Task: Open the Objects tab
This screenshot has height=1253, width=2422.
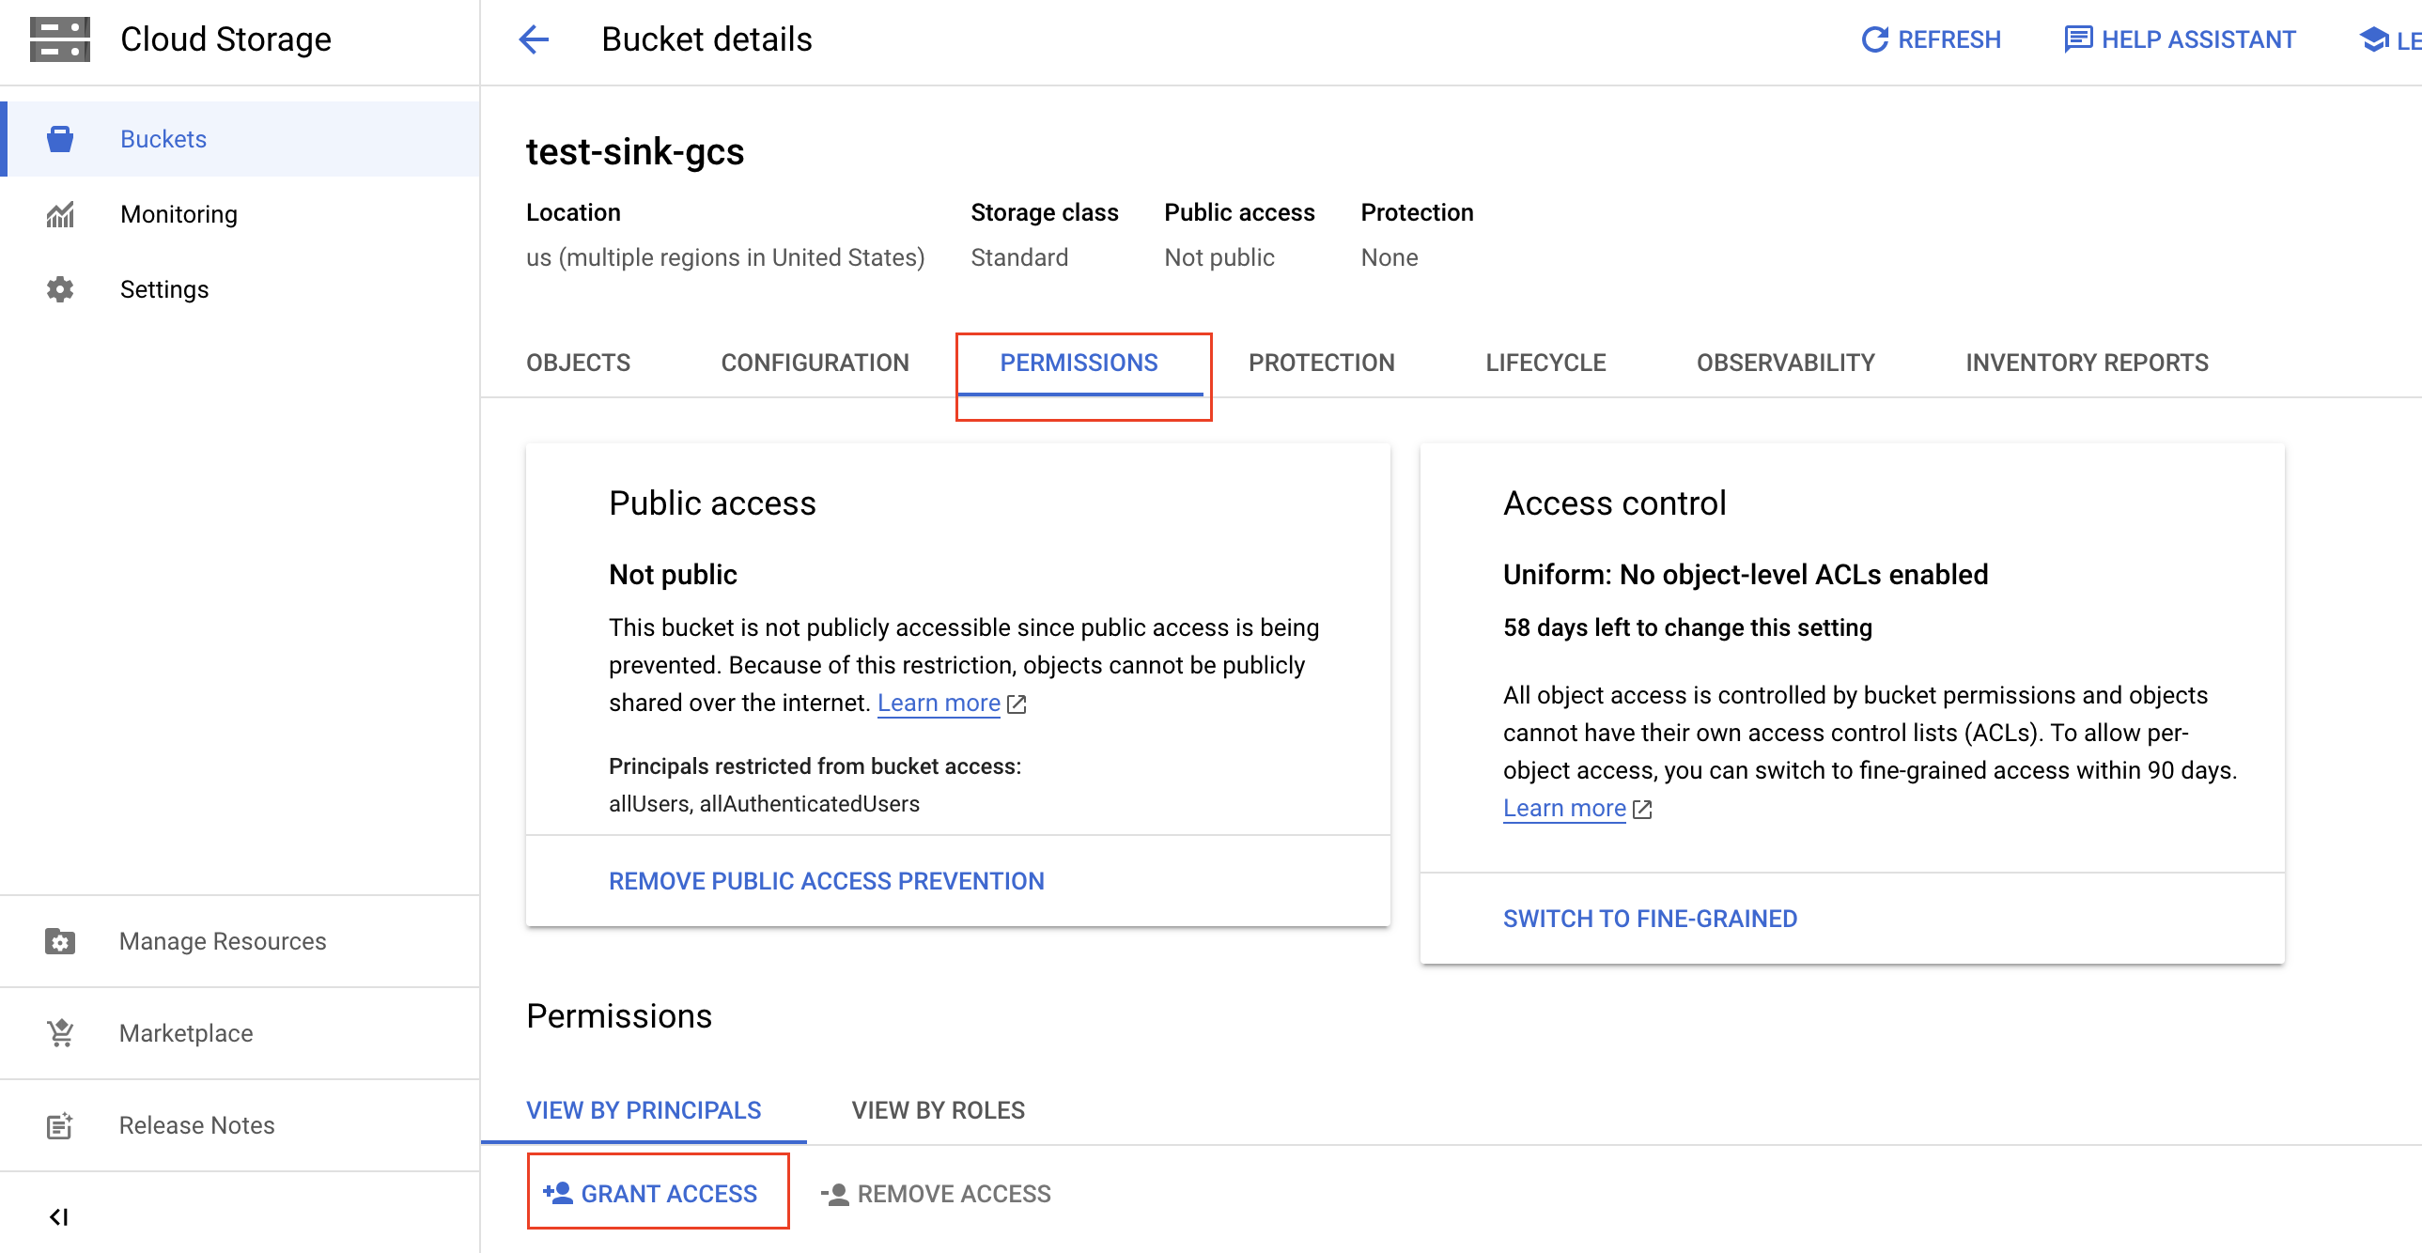Action: point(578,363)
